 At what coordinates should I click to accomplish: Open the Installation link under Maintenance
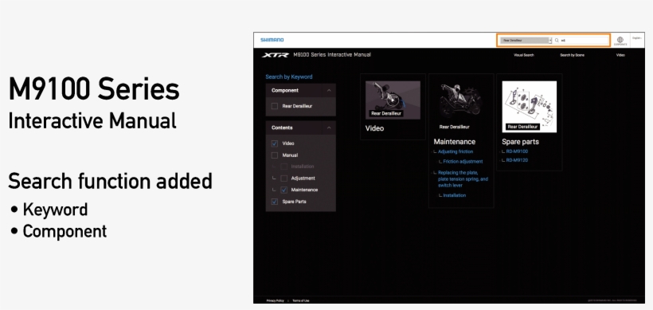coord(455,195)
